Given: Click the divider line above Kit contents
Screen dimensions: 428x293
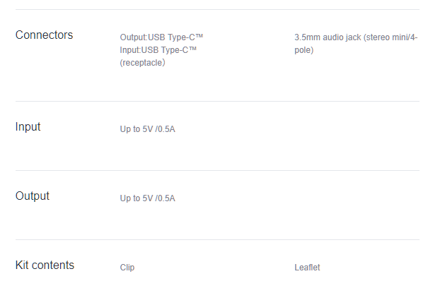Looking at the screenshot, I should click(217, 239).
